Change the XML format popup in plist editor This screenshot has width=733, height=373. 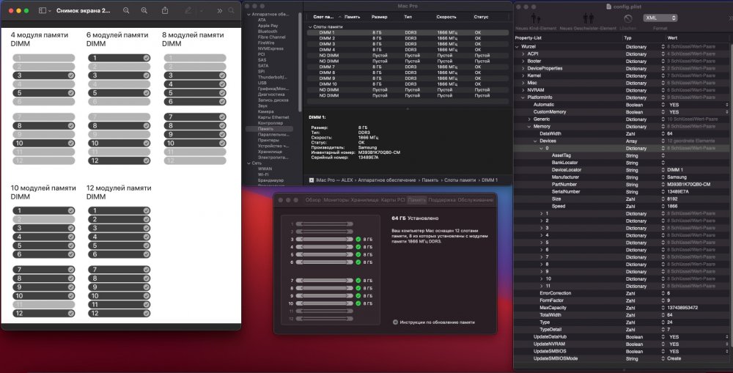pyautogui.click(x=660, y=18)
